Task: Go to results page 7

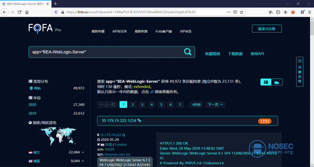Action: coord(180,104)
